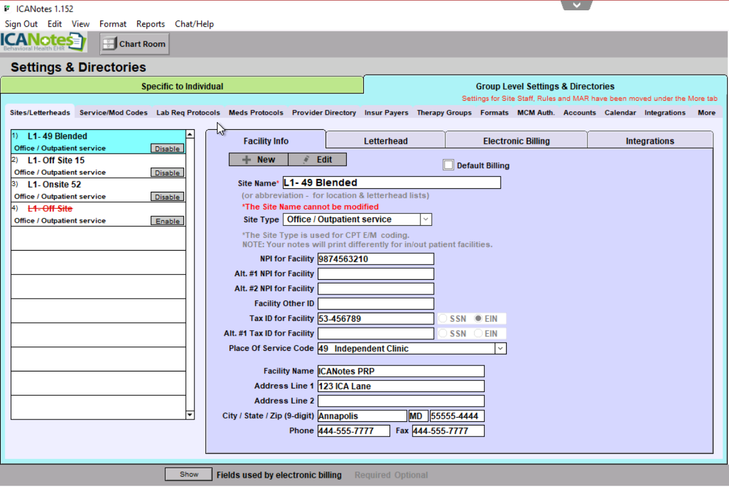Screen dimensions: 729x488
Task: Disable the L1- Off Site 15 site
Action: click(167, 173)
